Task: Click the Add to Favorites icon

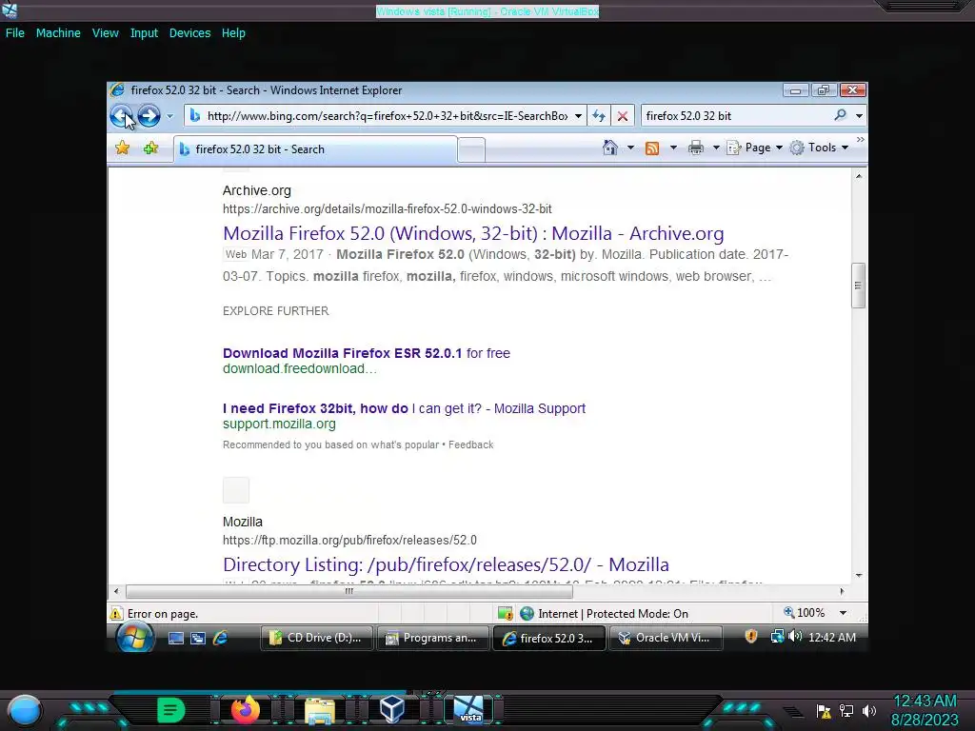Action: pos(150,148)
